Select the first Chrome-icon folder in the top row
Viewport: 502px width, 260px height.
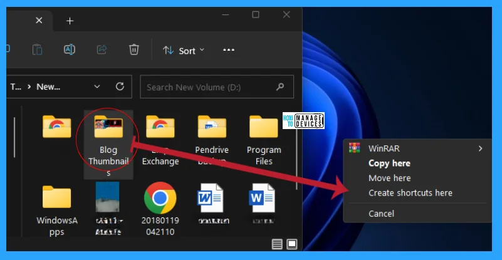56,127
